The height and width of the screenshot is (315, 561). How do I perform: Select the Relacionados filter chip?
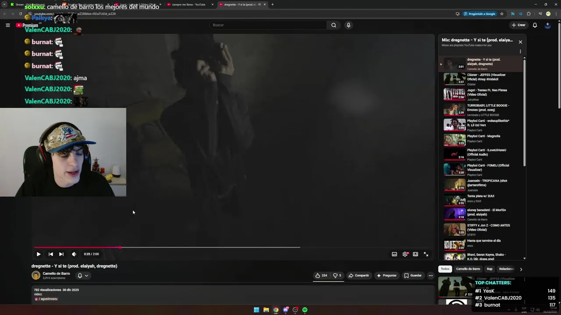pos(506,269)
